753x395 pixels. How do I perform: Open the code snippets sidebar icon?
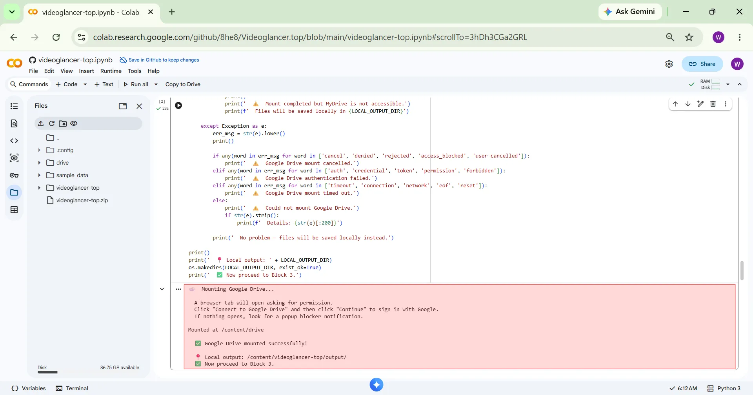(x=14, y=141)
